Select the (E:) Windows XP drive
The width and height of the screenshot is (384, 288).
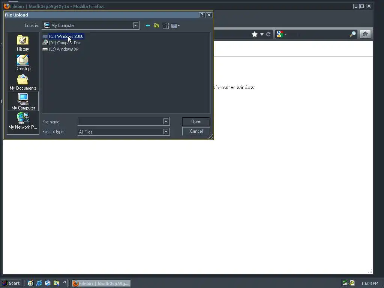(60, 49)
